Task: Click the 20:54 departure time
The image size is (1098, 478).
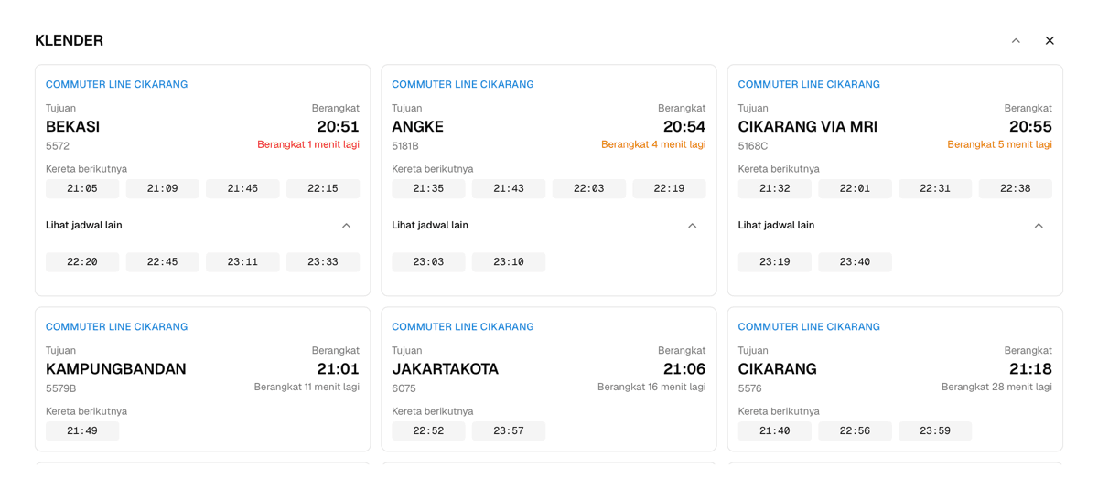Action: (684, 127)
